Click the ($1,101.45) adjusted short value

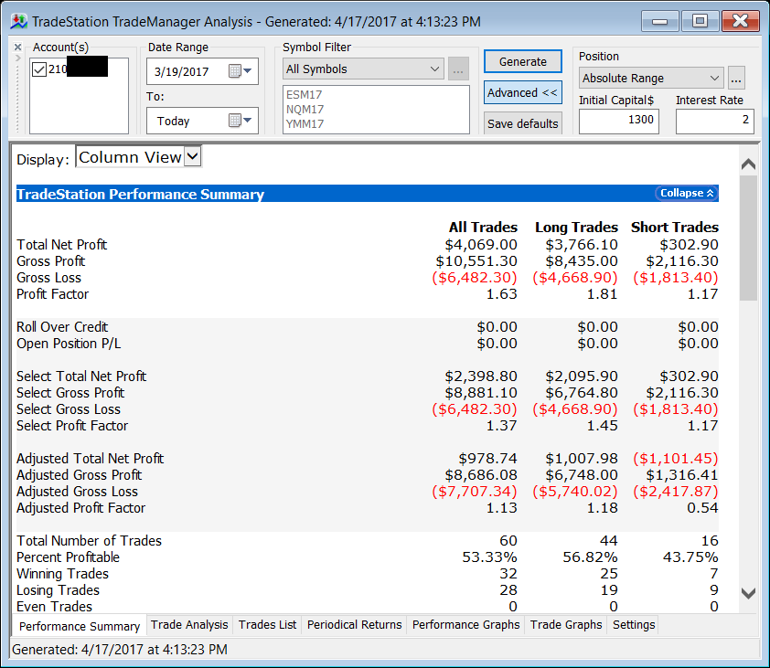click(x=675, y=459)
